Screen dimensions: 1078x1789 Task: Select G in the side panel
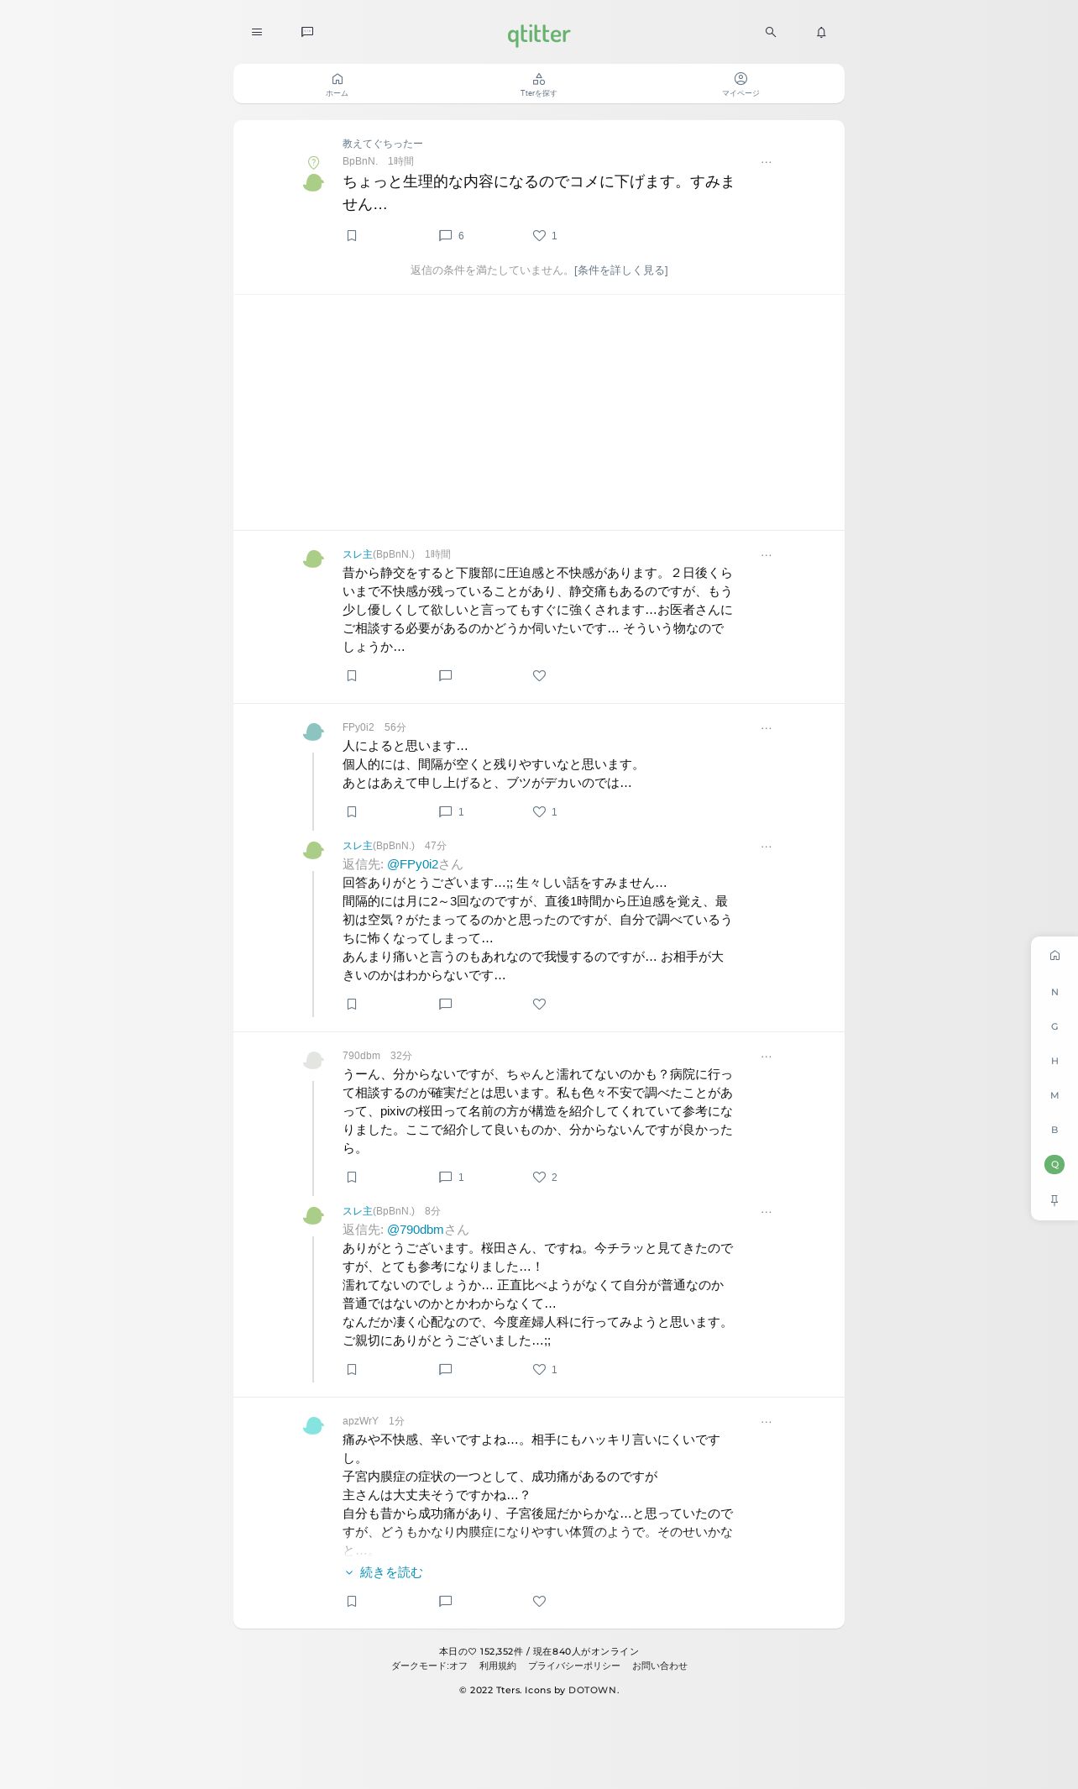pos(1054,1026)
